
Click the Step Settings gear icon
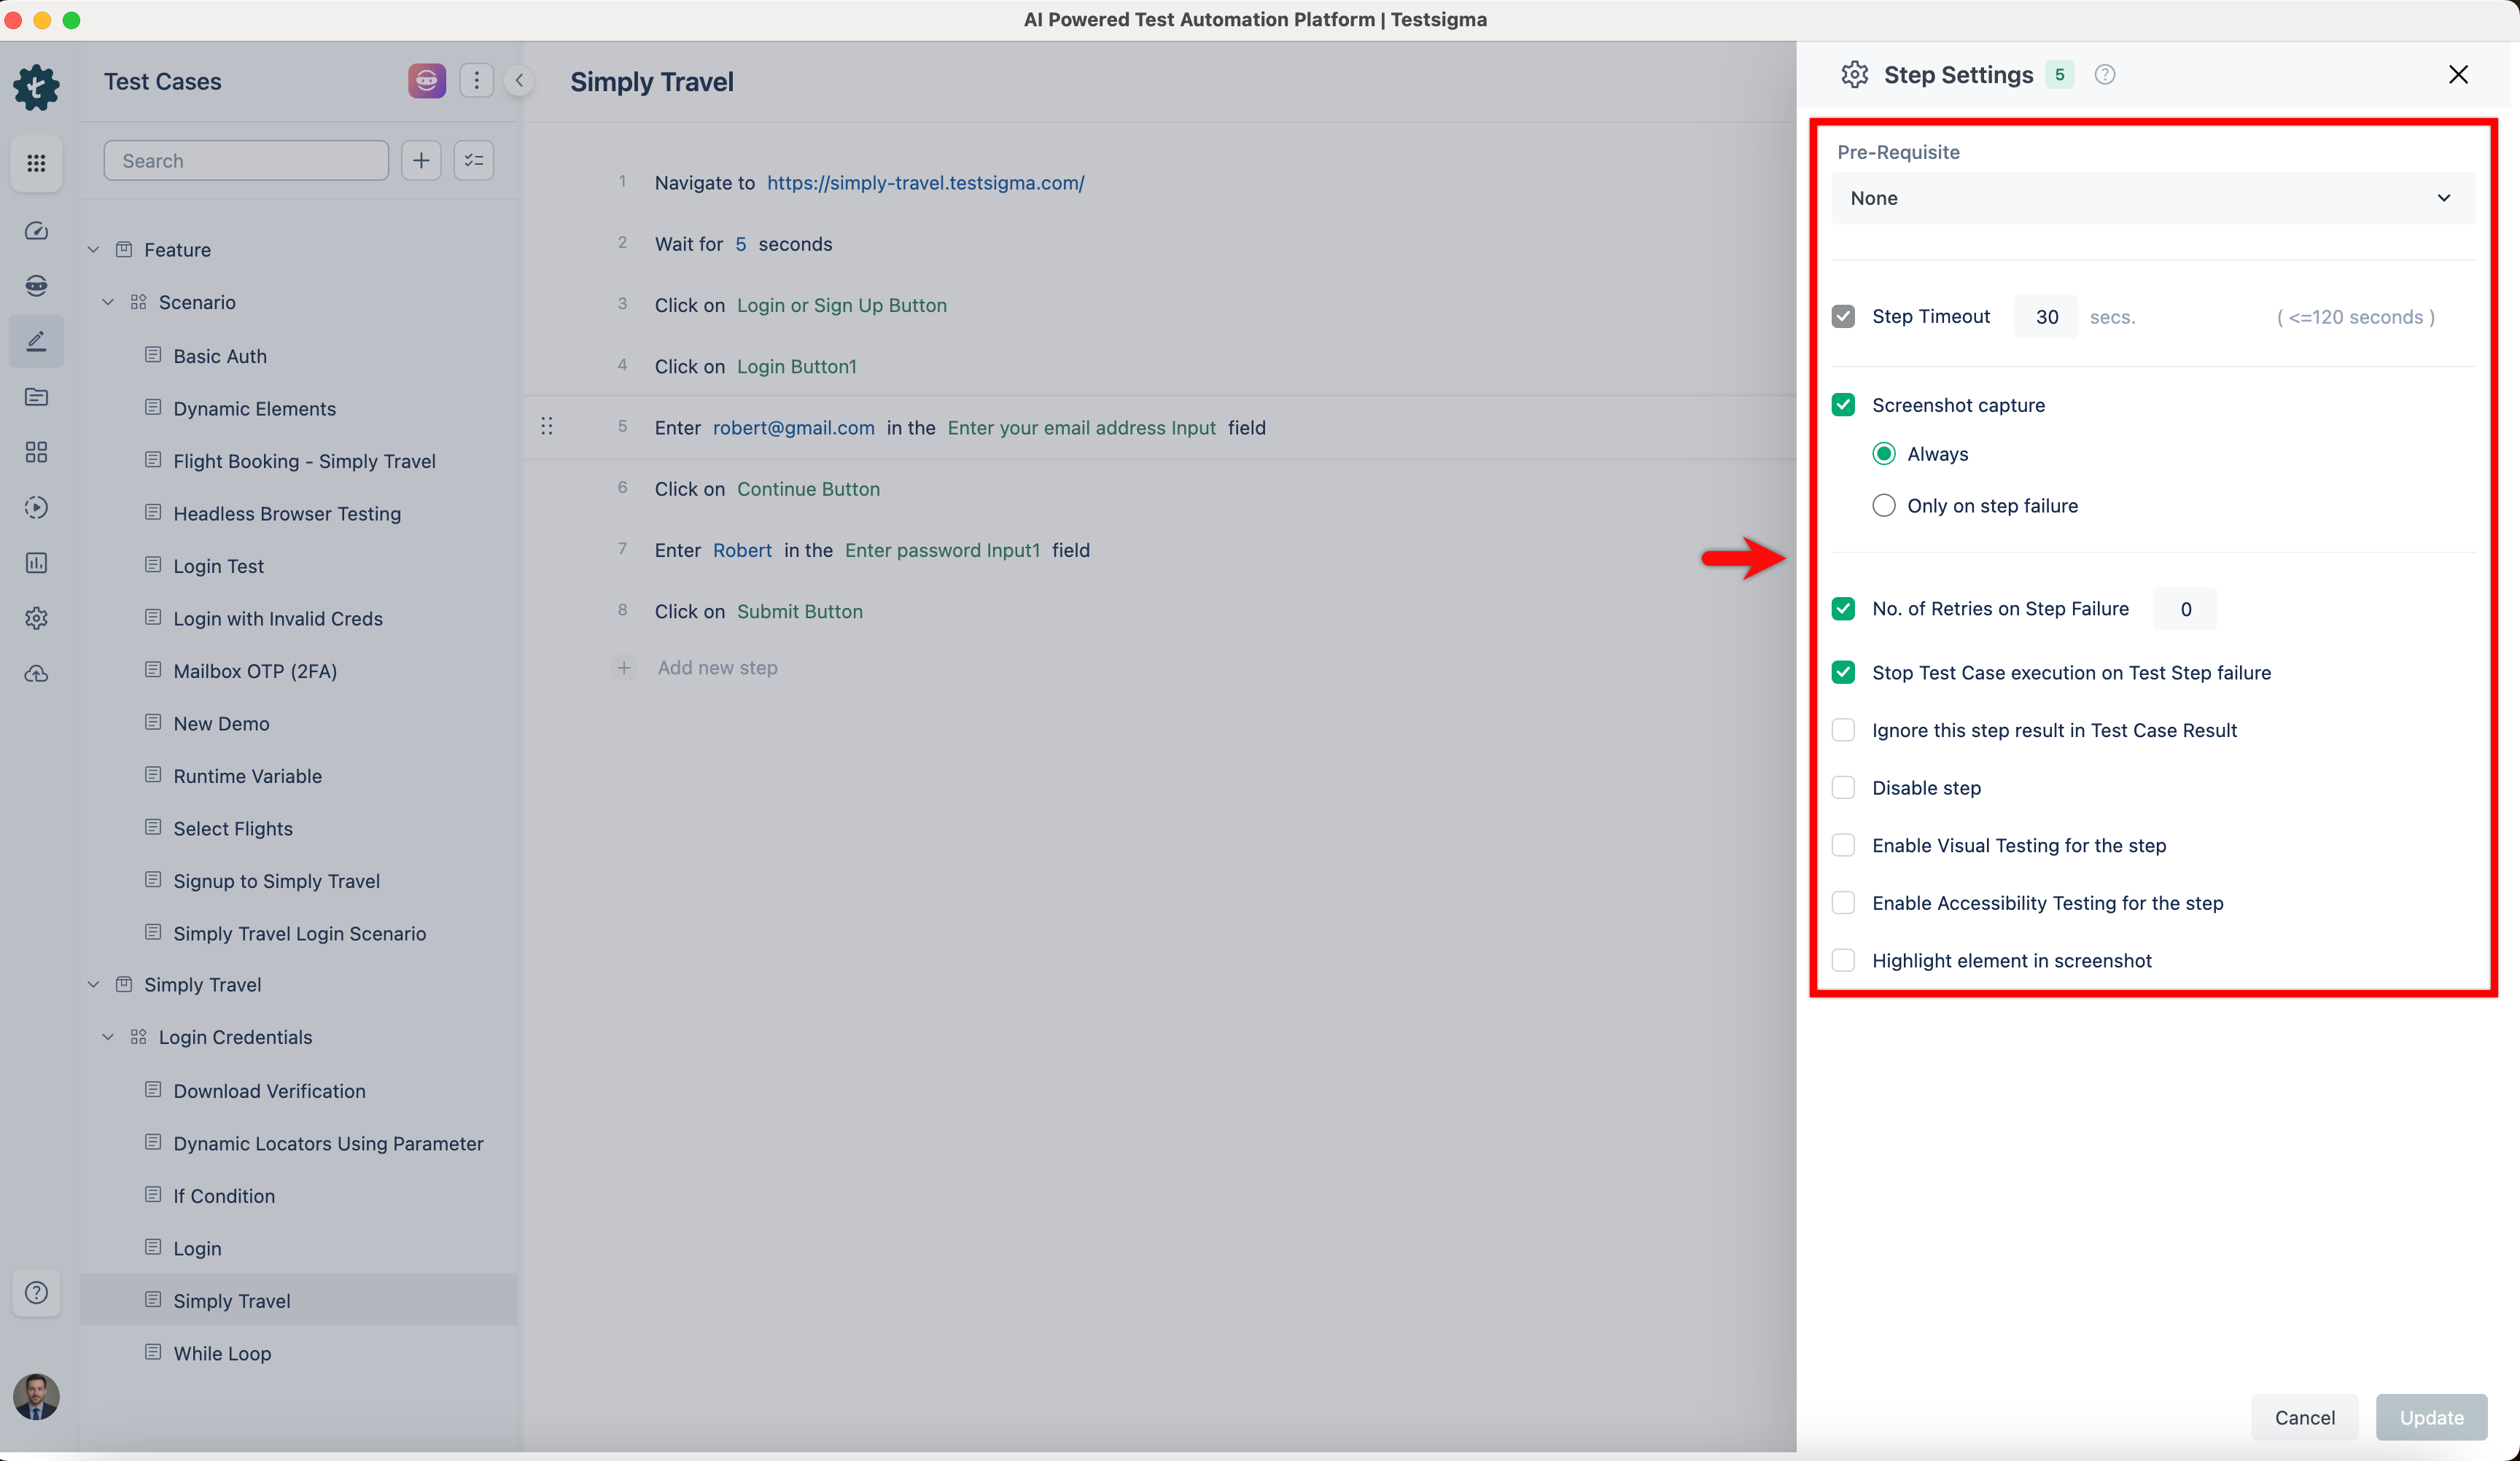click(x=1854, y=75)
